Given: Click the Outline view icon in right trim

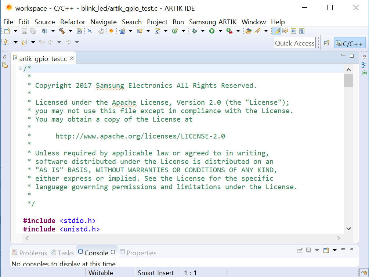Looking at the screenshot, I should [364, 65].
